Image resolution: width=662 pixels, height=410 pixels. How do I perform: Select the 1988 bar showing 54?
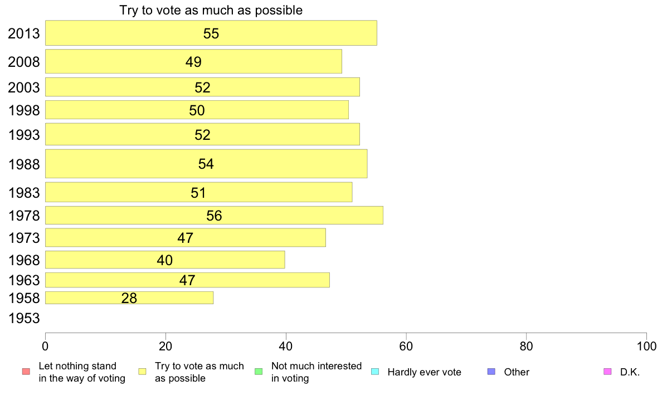(206, 163)
